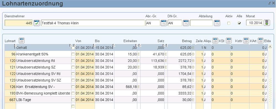
Task: Uncheck the Alle checkbox
Action: point(239,23)
